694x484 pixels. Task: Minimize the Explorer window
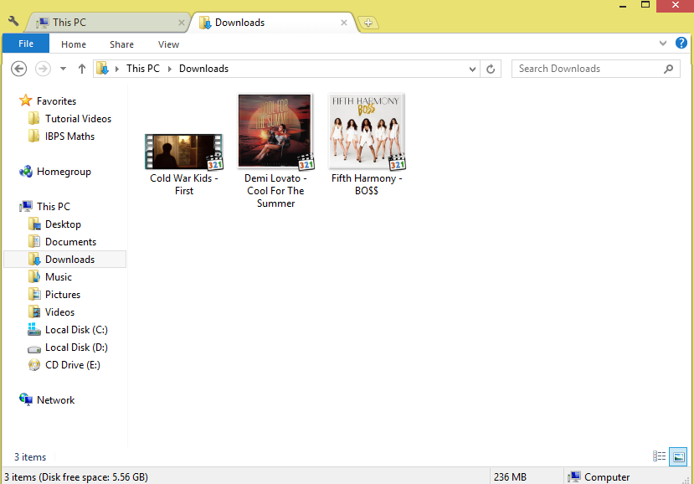[622, 6]
